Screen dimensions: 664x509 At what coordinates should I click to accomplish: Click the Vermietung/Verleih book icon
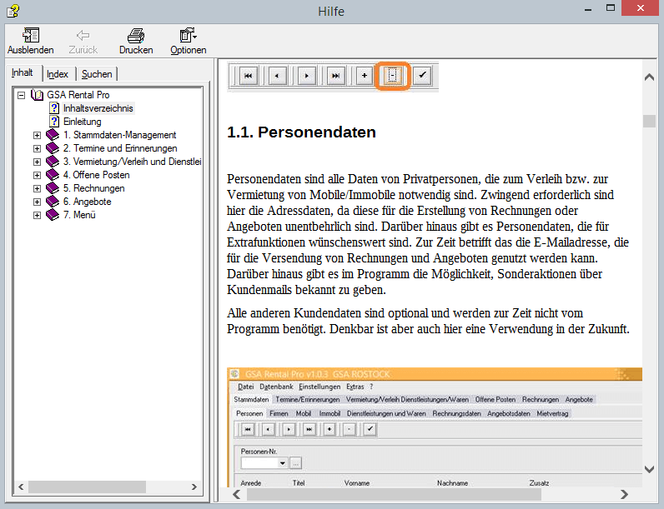pyautogui.click(x=53, y=162)
